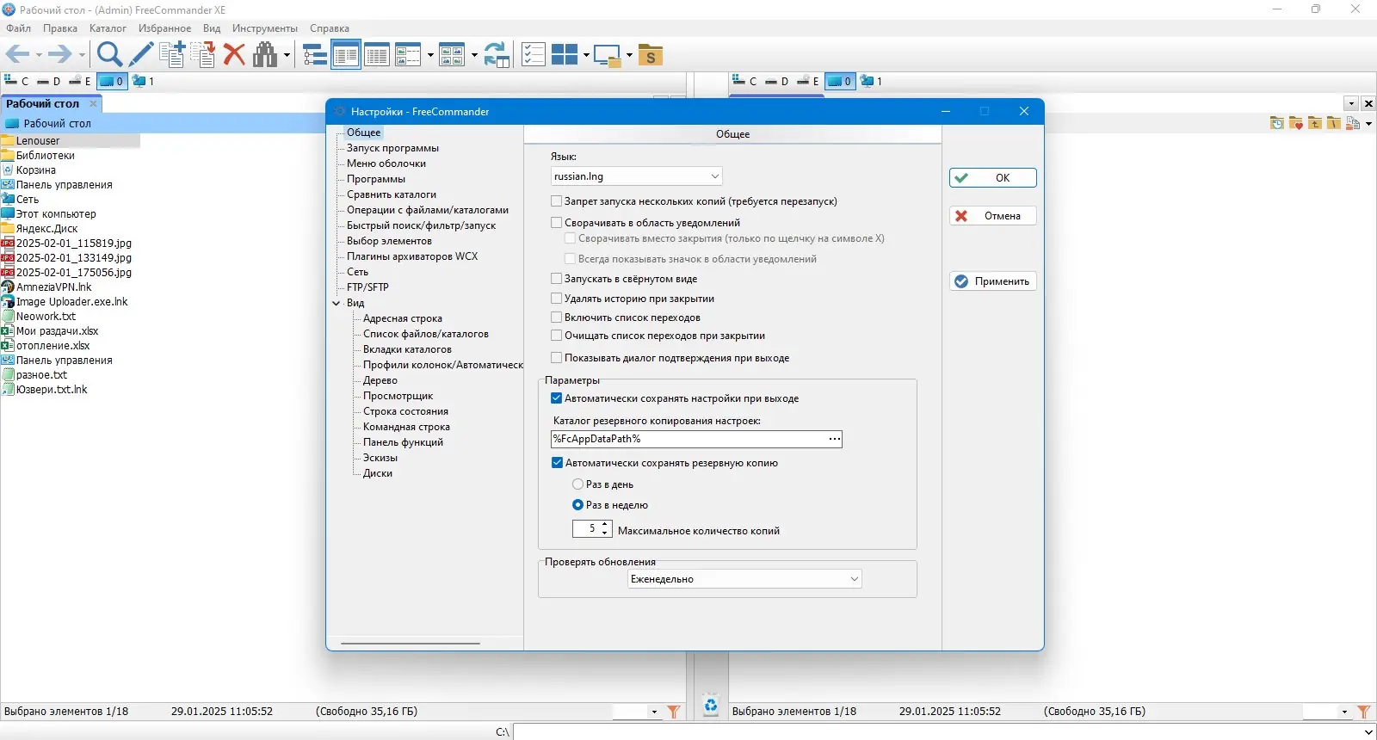The image size is (1377, 740).
Task: Toggle the folder tree view icon
Action: click(315, 55)
